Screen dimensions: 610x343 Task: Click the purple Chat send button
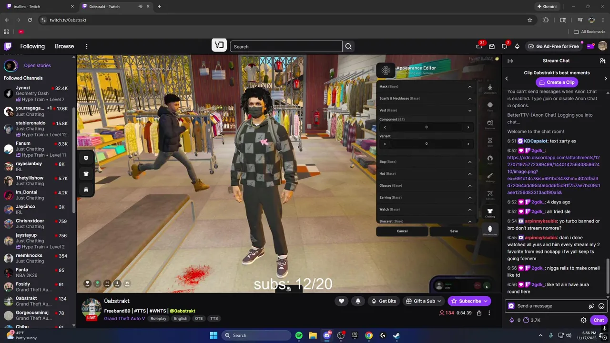[599, 320]
